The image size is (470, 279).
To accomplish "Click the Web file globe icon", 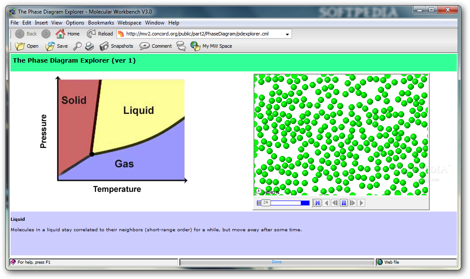I will [x=380, y=262].
